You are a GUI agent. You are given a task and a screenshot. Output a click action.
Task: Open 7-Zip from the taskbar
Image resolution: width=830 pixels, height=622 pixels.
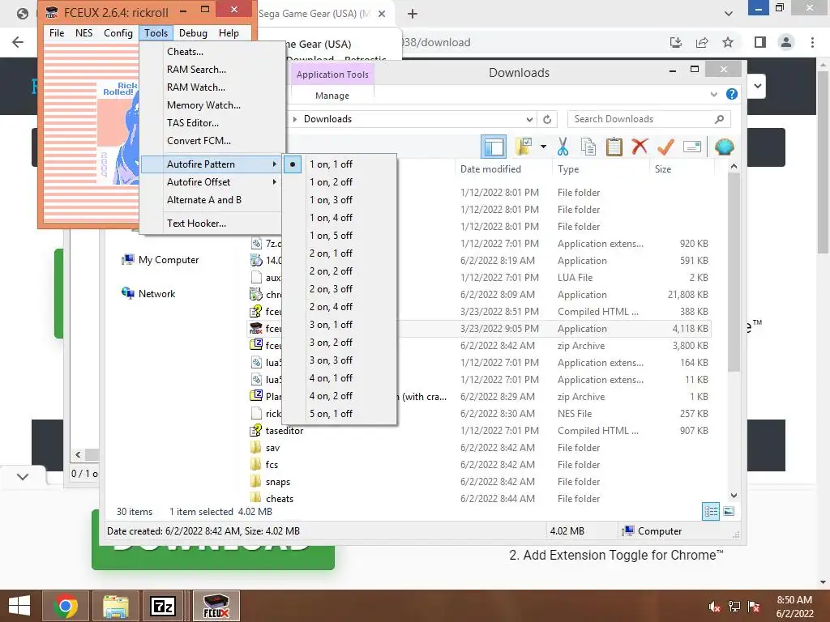point(162,606)
